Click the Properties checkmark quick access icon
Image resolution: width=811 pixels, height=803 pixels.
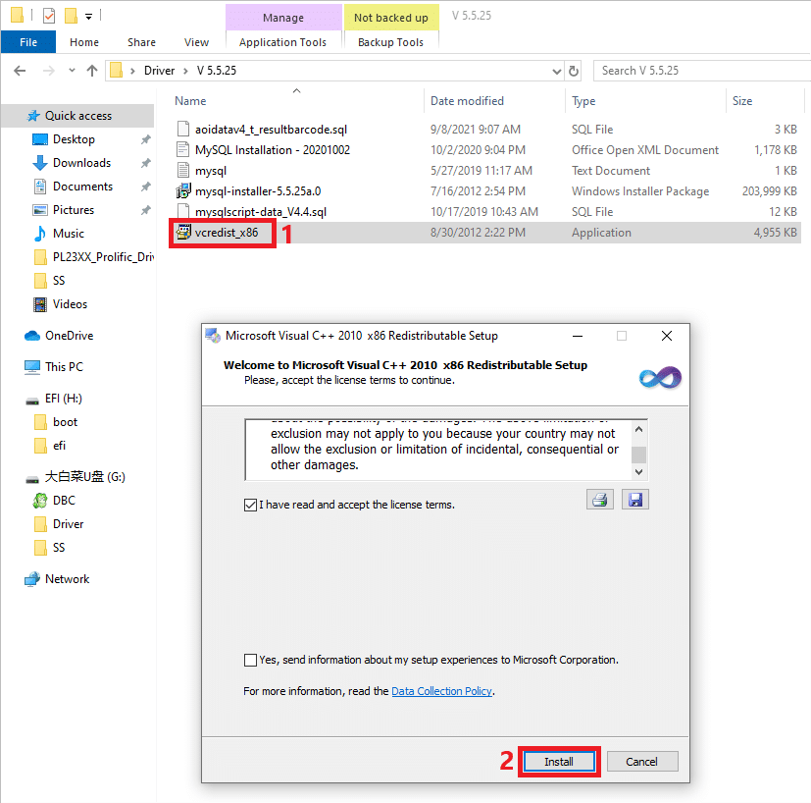point(49,16)
